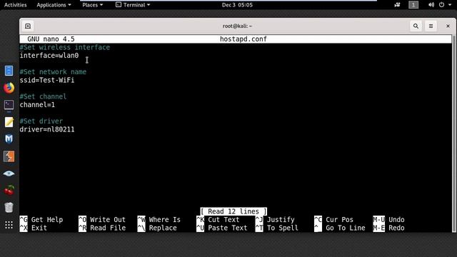
Task: Click the ^W Where Is shortcut
Action: click(x=159, y=220)
